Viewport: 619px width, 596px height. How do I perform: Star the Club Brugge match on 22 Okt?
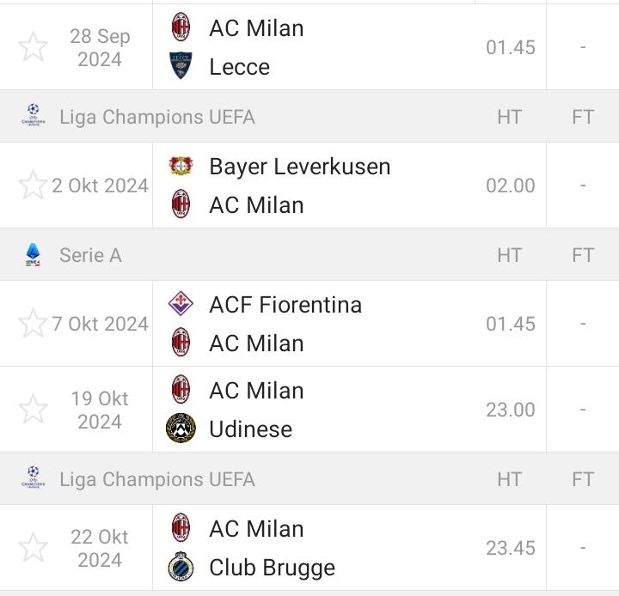[33, 548]
